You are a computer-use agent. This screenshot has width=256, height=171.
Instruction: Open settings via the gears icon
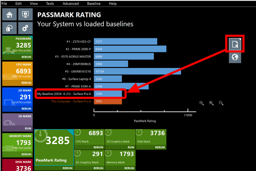tap(25, 28)
